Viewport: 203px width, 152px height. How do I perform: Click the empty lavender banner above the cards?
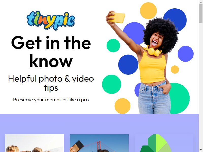tap(99, 124)
